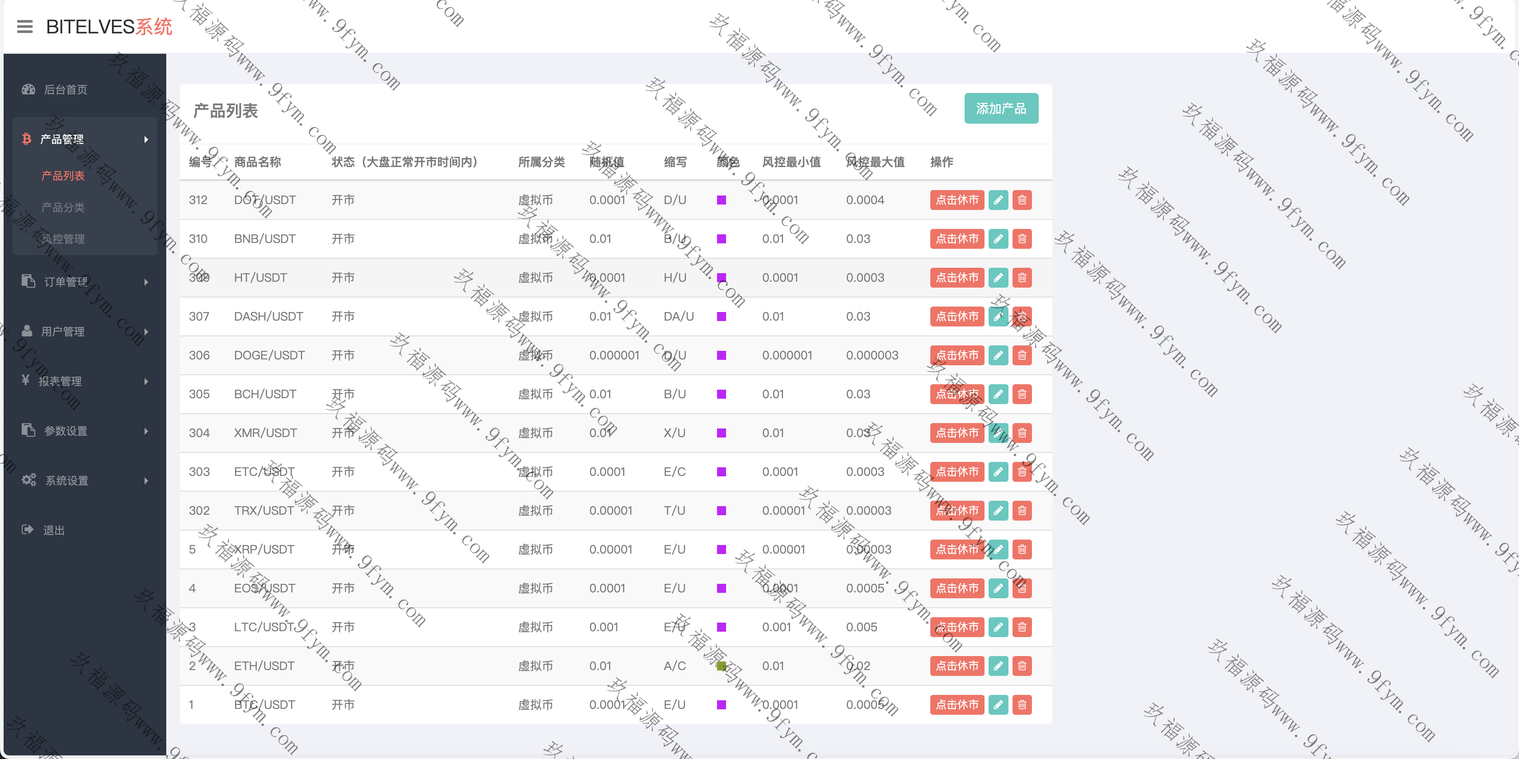Viewport: 1519px width, 759px height.
Task: Delete the DOGE/USDT product
Action: click(x=1022, y=355)
